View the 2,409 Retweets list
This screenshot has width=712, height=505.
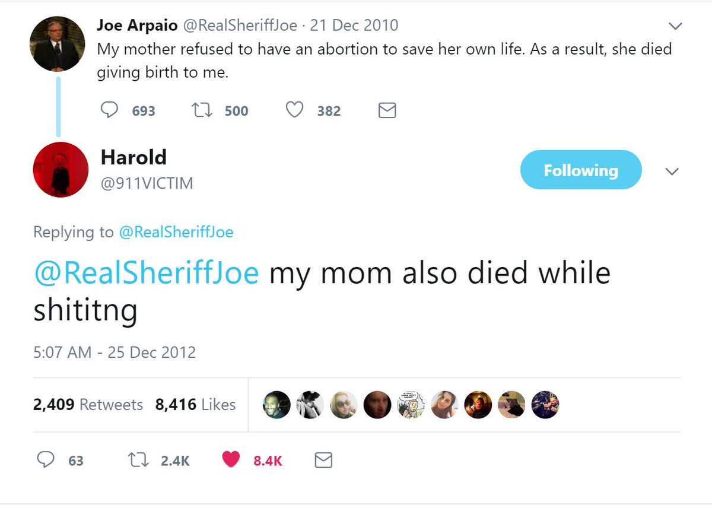tap(88, 405)
